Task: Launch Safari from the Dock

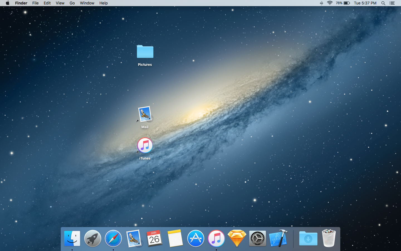Action: tap(113, 238)
